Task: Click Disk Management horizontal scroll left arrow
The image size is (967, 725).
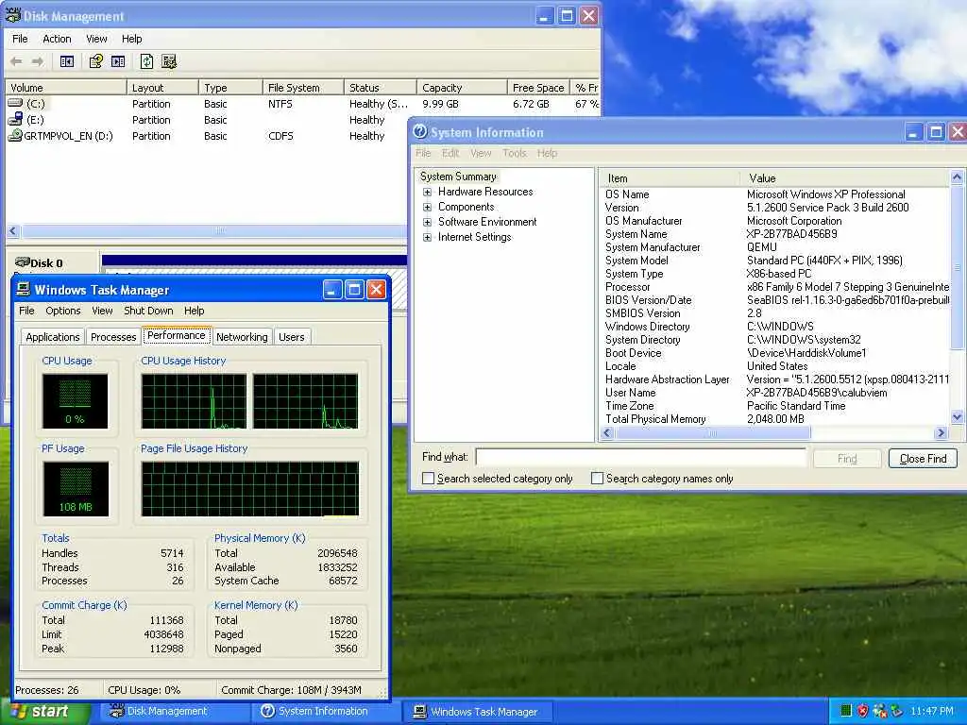Action: point(13,231)
